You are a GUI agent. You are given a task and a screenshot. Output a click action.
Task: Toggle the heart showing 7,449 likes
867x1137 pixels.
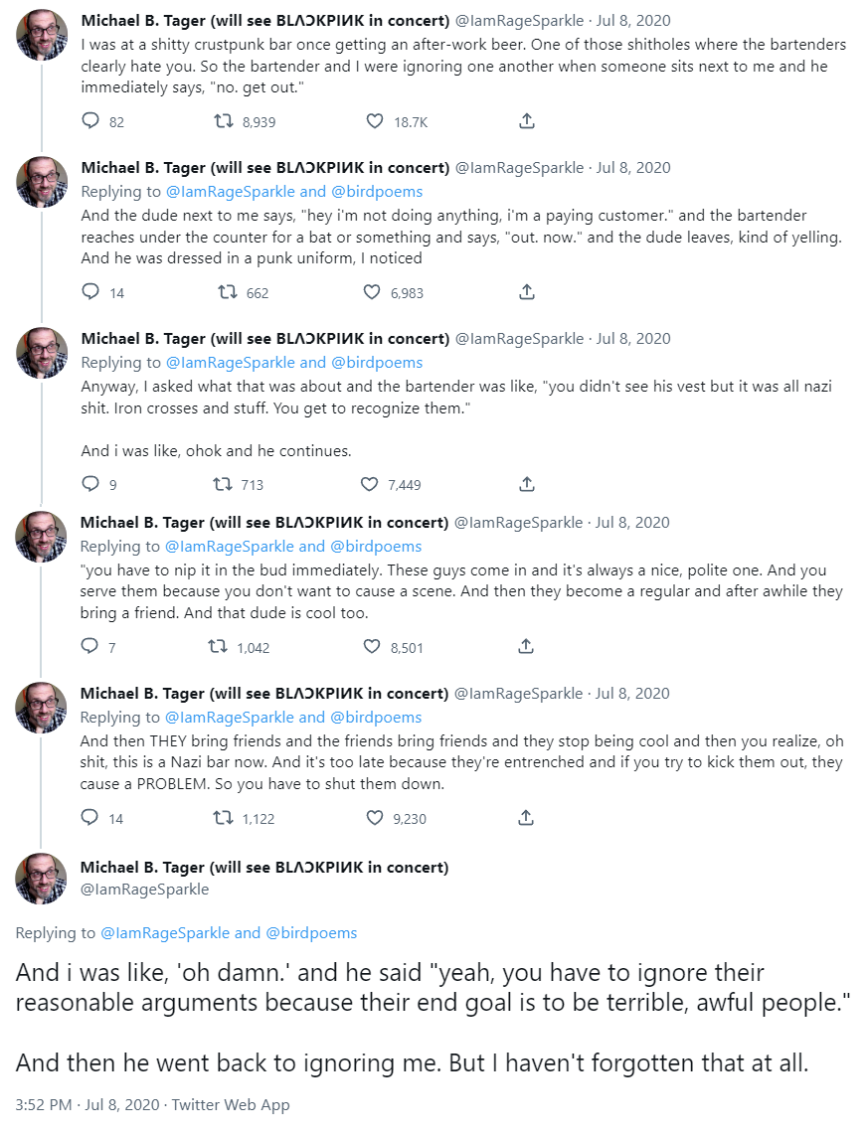(x=369, y=484)
